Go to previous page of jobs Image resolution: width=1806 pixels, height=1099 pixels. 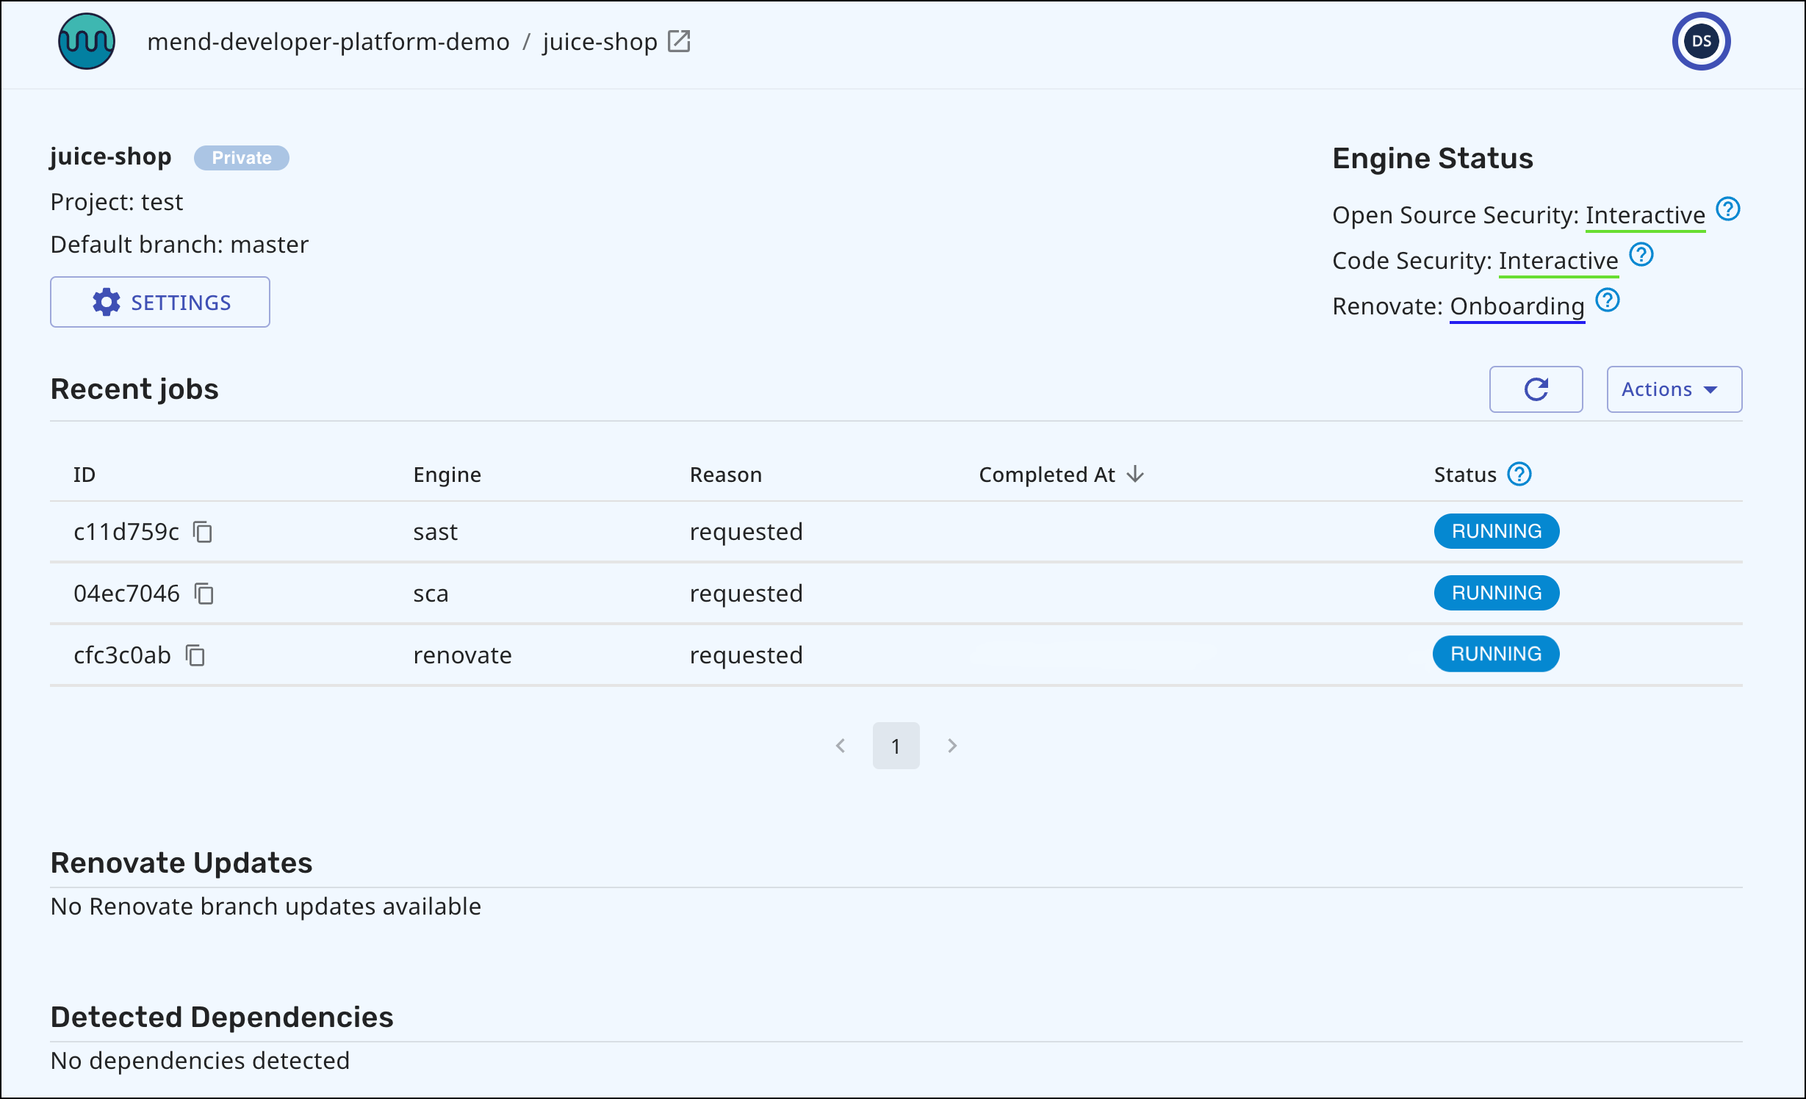click(841, 746)
